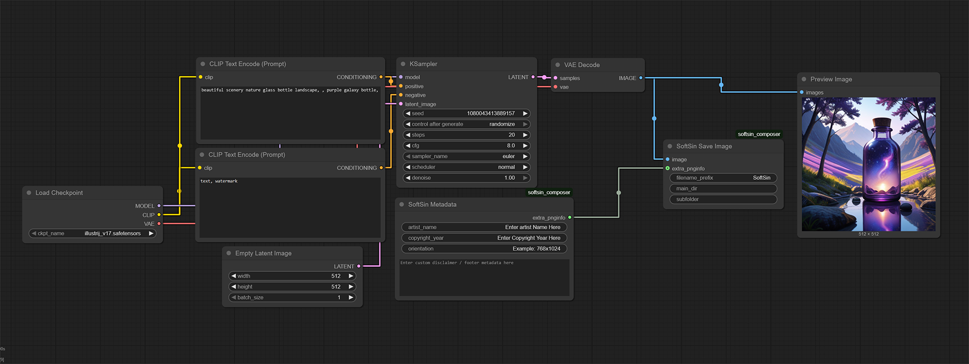Increase steps value with right arrow
The image size is (969, 364).
pos(525,135)
